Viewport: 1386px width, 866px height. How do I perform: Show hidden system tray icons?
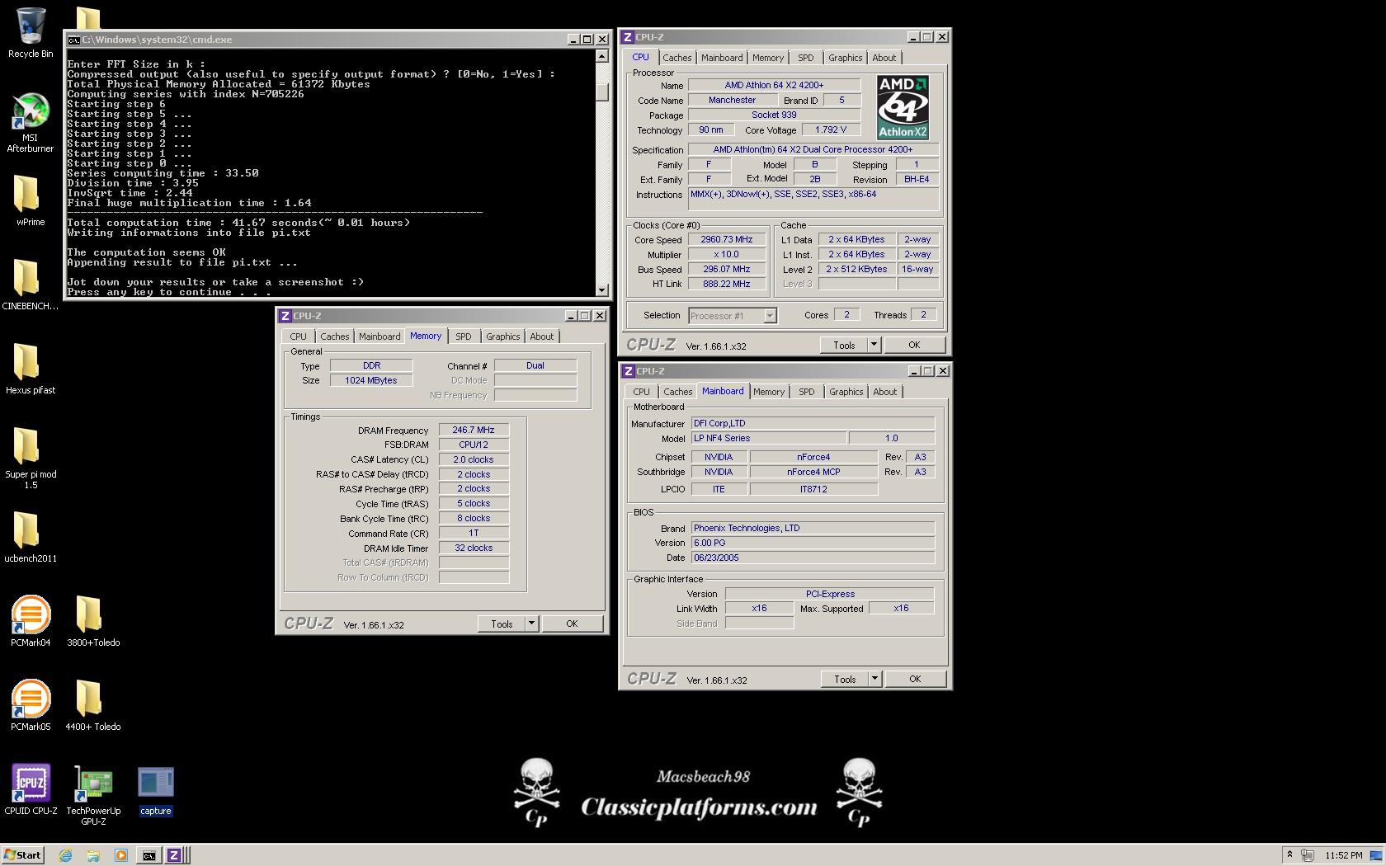[x=1289, y=854]
